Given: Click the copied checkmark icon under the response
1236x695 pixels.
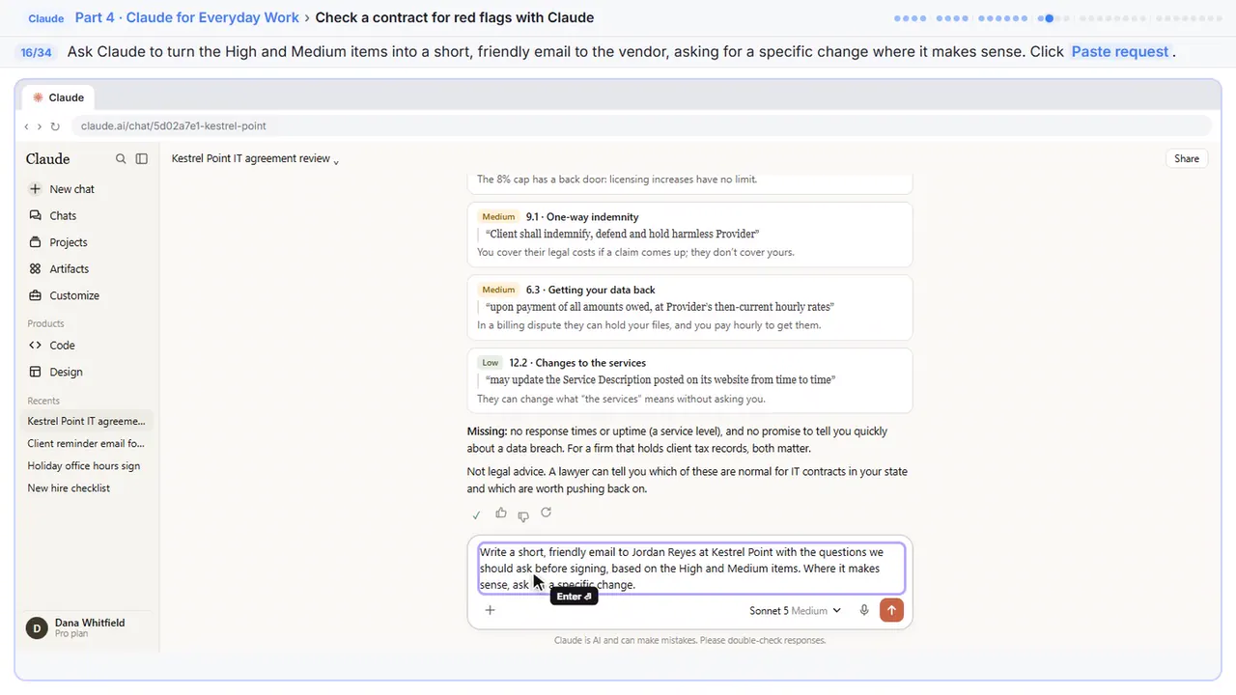Looking at the screenshot, I should [x=476, y=514].
